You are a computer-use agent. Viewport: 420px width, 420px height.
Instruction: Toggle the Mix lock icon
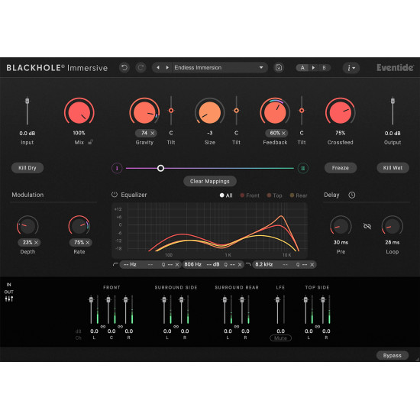[x=91, y=142]
